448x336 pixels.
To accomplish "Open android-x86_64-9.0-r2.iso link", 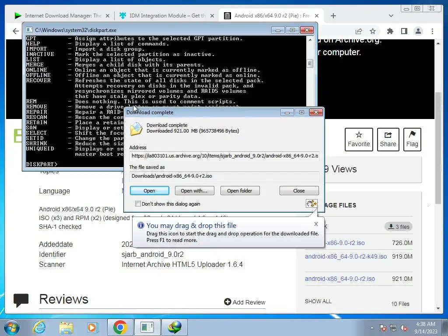I will [x=339, y=279].
